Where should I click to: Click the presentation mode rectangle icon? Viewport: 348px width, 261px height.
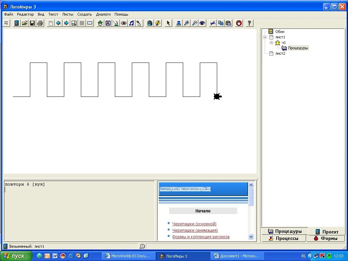click(x=90, y=23)
